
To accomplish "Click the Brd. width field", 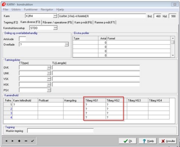I will click(158, 16).
